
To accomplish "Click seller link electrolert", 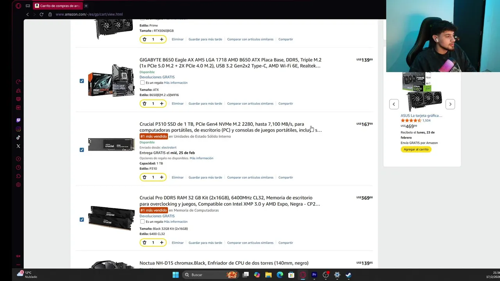I will tap(169, 148).
